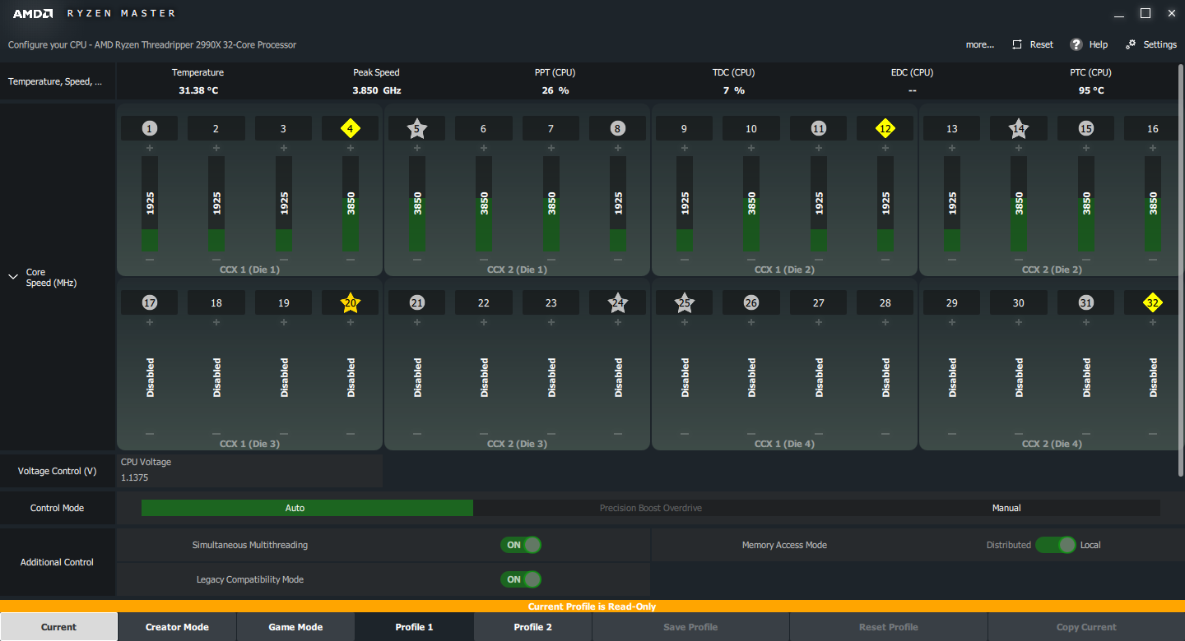Toggle Legacy Compatibility Mode switch

(x=521, y=579)
